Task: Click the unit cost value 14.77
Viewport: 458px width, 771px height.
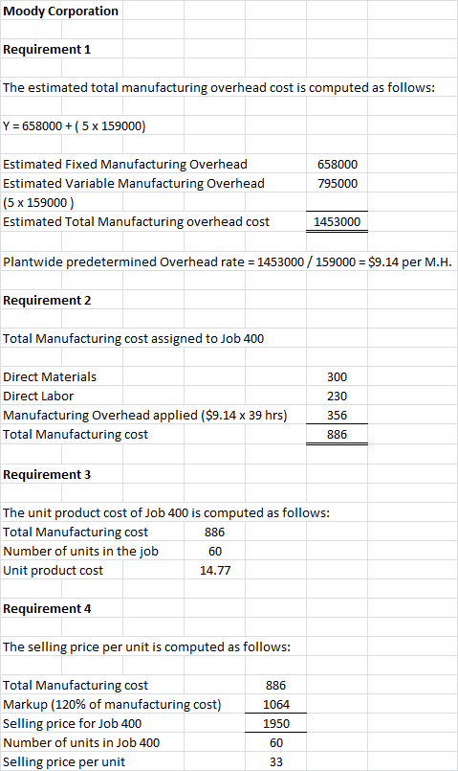Action: [215, 571]
